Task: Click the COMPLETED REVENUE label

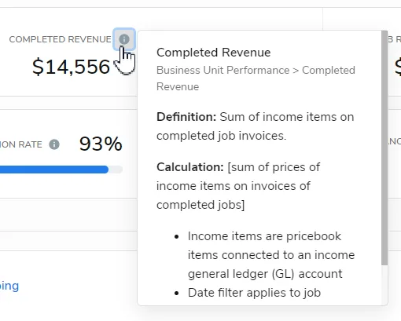Action: 60,39
